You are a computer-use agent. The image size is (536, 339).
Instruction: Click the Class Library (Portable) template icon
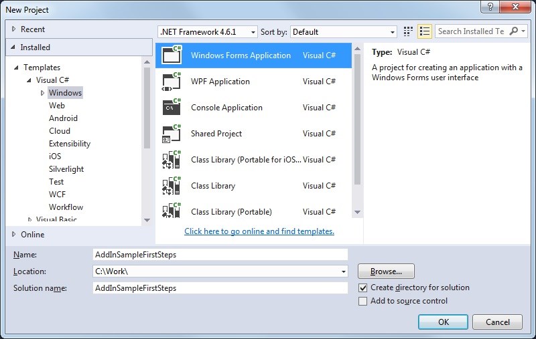172,211
